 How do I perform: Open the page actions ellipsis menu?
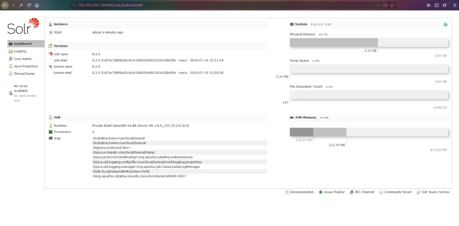[379, 5]
